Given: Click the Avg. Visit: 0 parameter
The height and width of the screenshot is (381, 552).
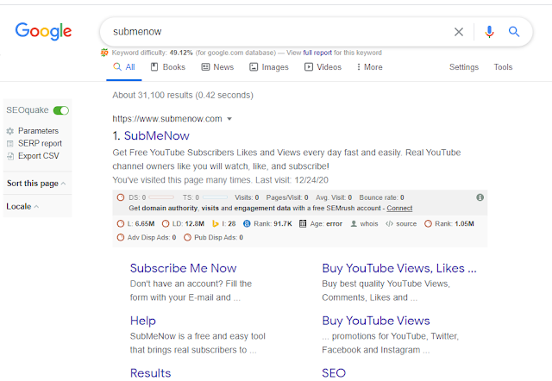Looking at the screenshot, I should pos(334,197).
